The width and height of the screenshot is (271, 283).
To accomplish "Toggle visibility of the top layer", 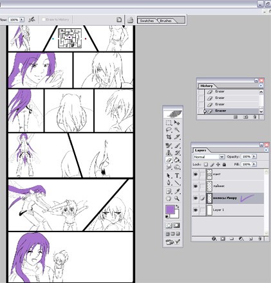I will (196, 174).
